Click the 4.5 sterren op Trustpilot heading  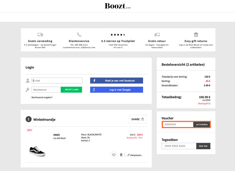[118, 41]
